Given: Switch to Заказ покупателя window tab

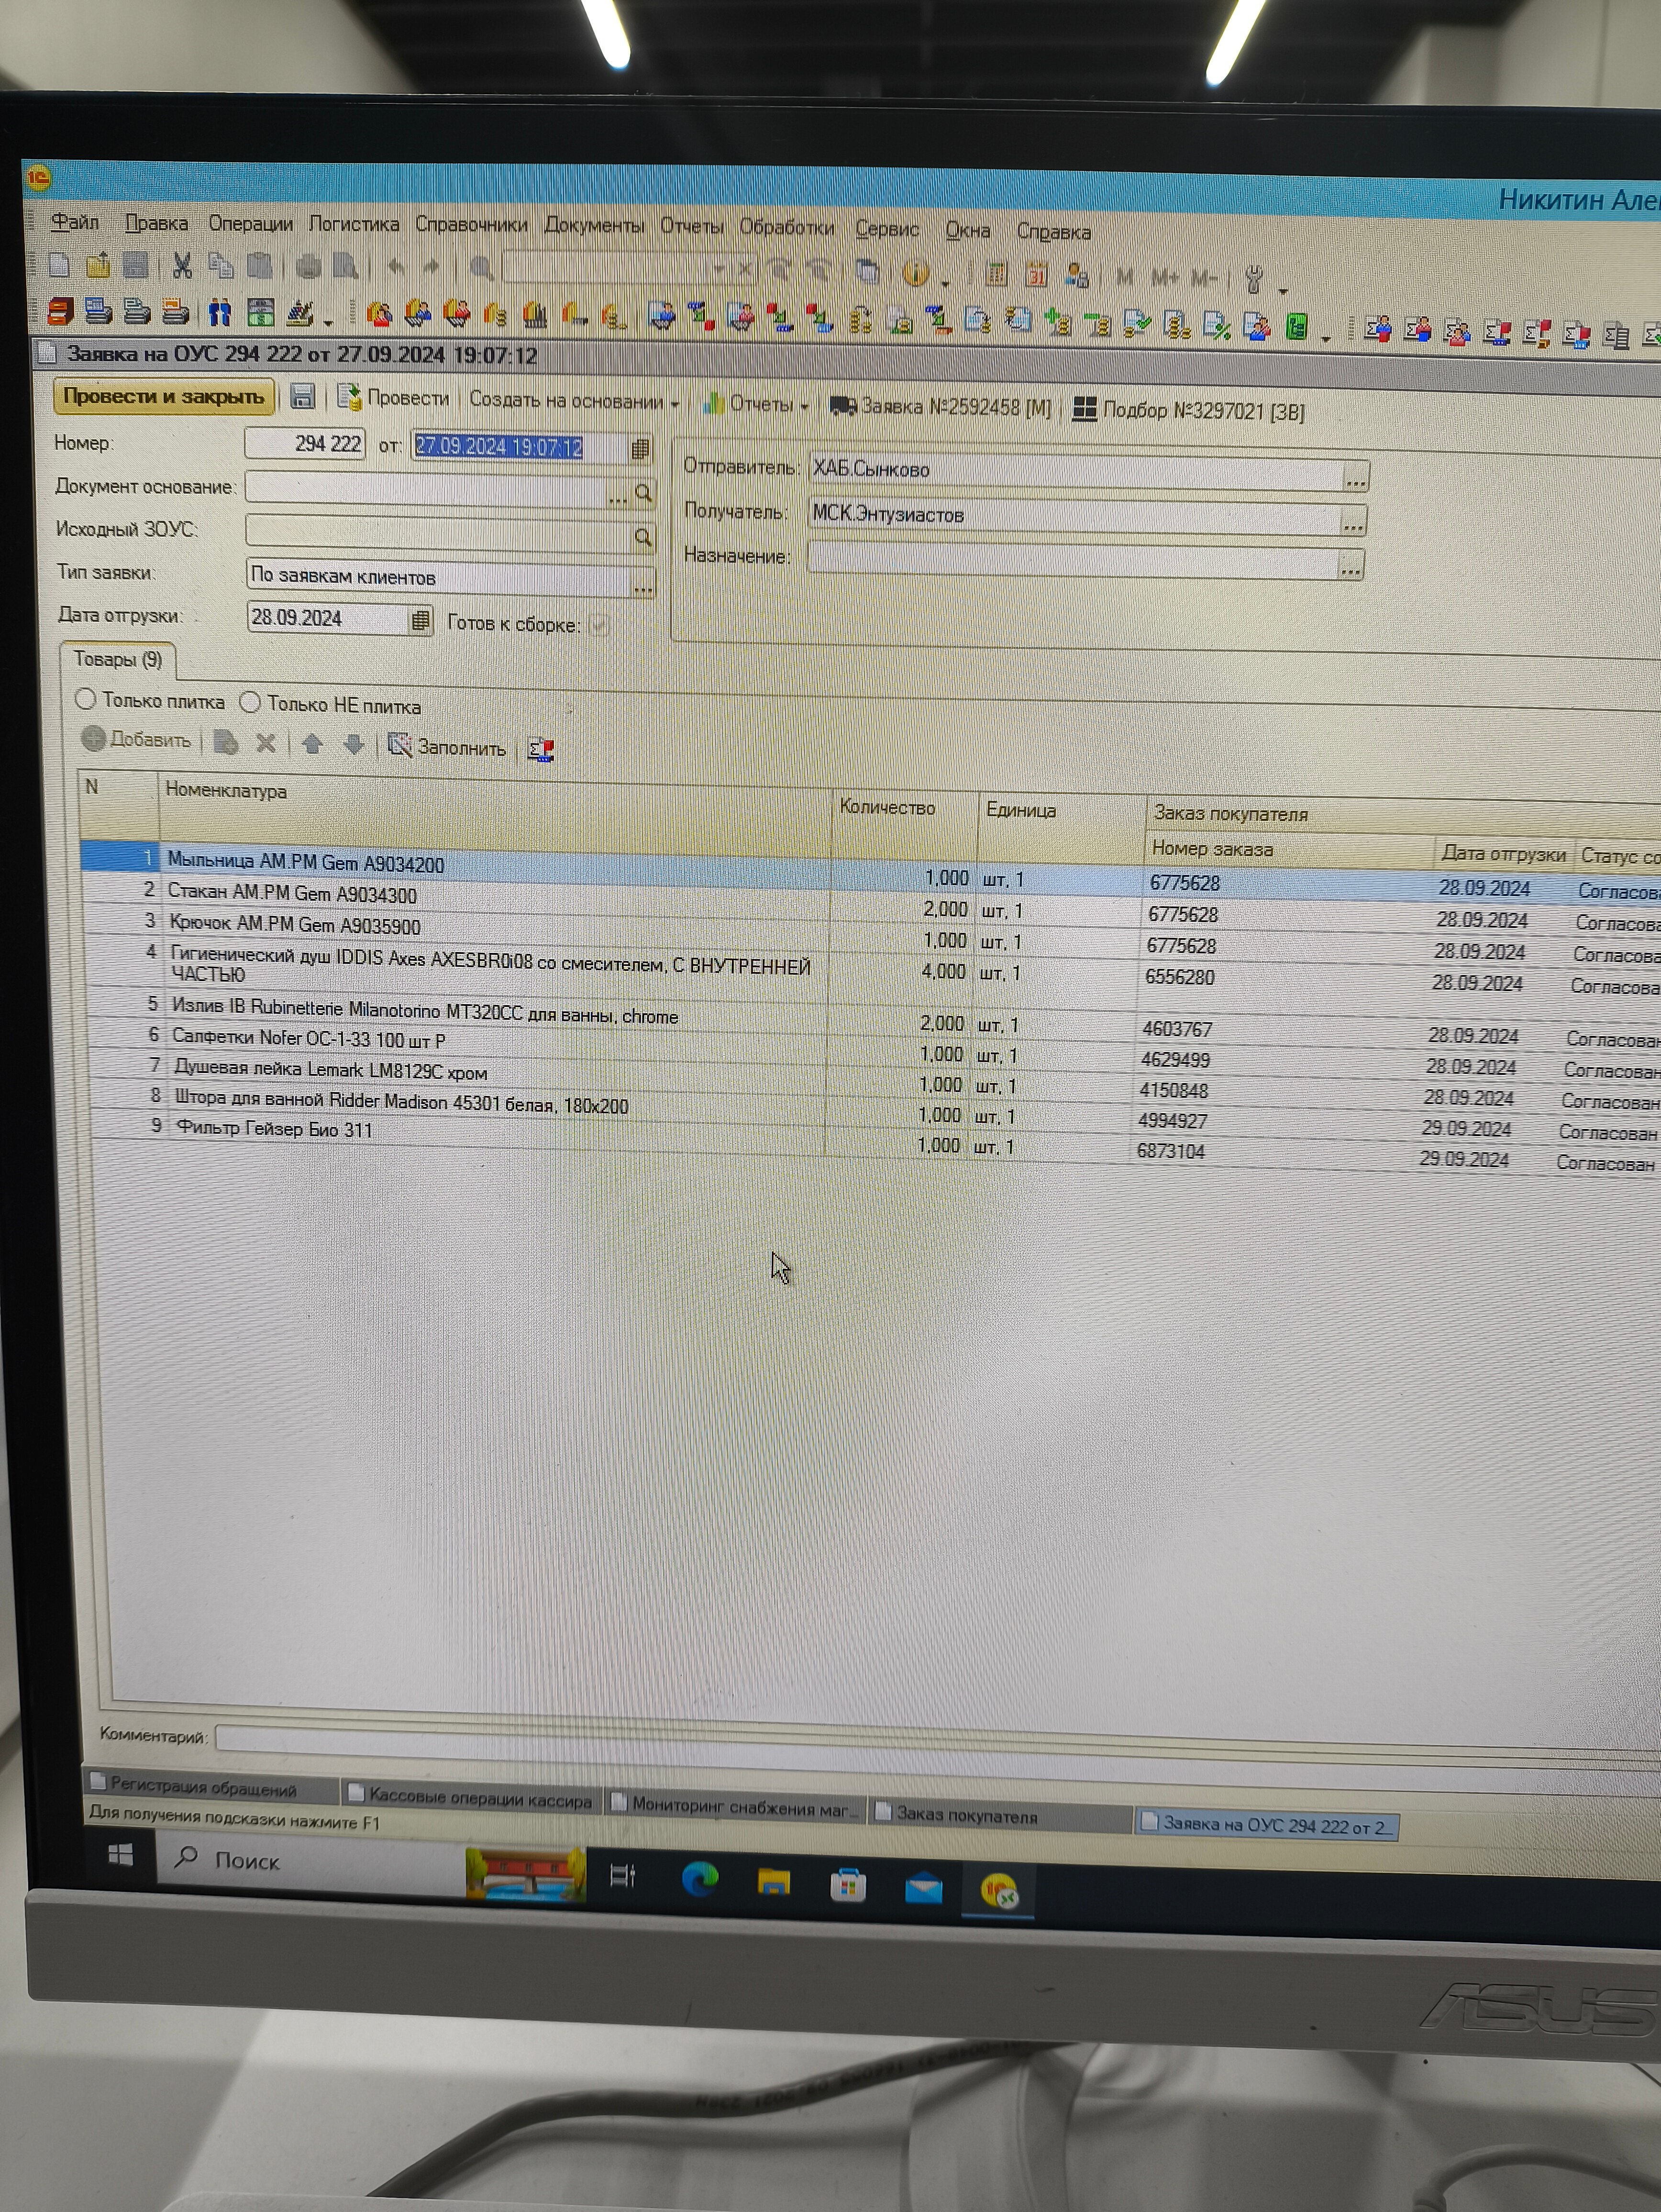Looking at the screenshot, I should click(x=966, y=1816).
